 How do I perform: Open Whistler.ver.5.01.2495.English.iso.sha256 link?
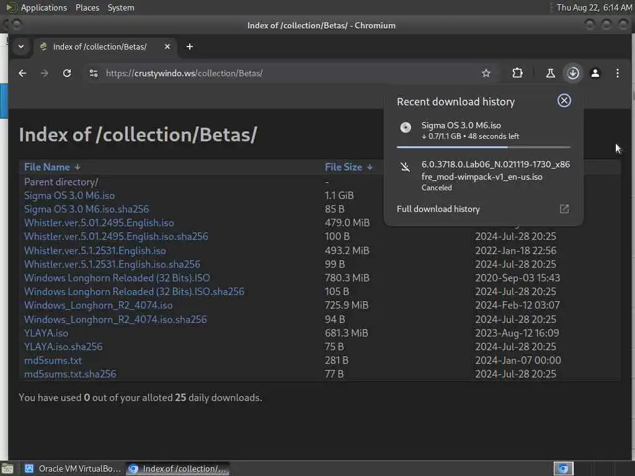coord(116,236)
